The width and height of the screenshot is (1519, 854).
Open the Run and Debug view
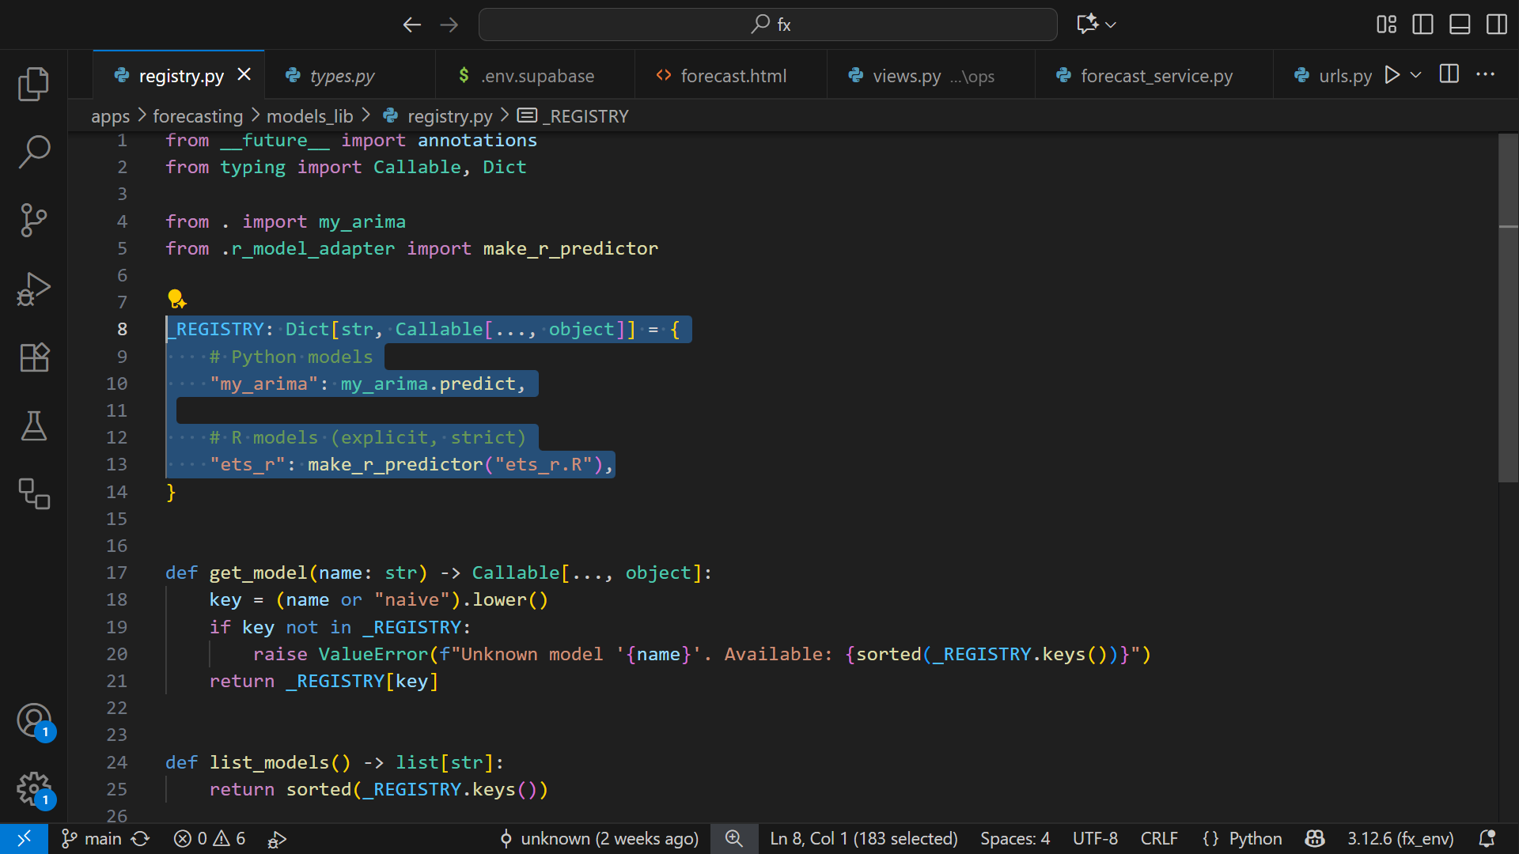[34, 289]
